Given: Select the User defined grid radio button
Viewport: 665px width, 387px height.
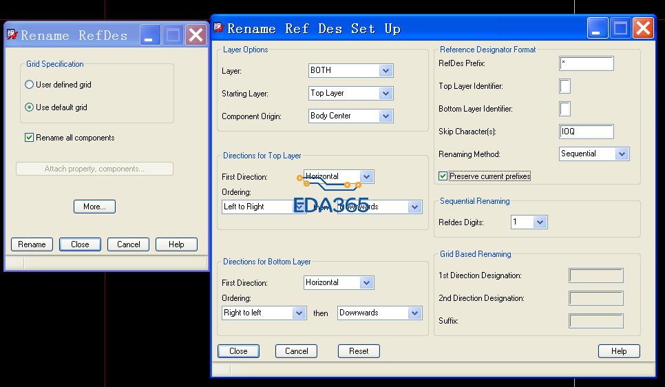Looking at the screenshot, I should [x=30, y=85].
